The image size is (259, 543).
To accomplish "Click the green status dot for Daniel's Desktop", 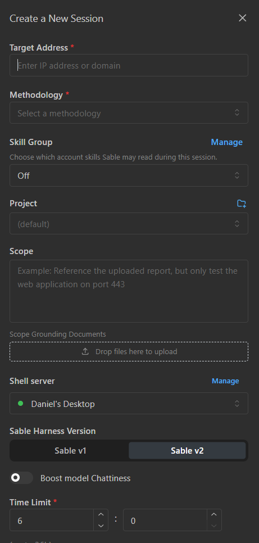I will point(20,404).
